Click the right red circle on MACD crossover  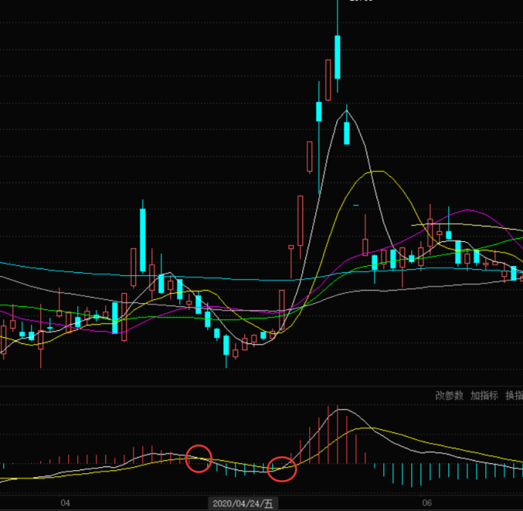pos(282,469)
